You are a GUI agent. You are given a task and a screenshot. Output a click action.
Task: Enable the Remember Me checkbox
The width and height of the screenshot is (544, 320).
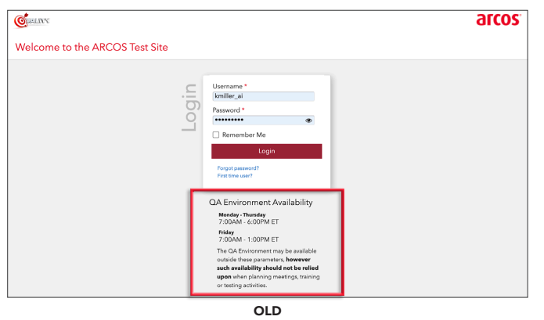pos(216,135)
